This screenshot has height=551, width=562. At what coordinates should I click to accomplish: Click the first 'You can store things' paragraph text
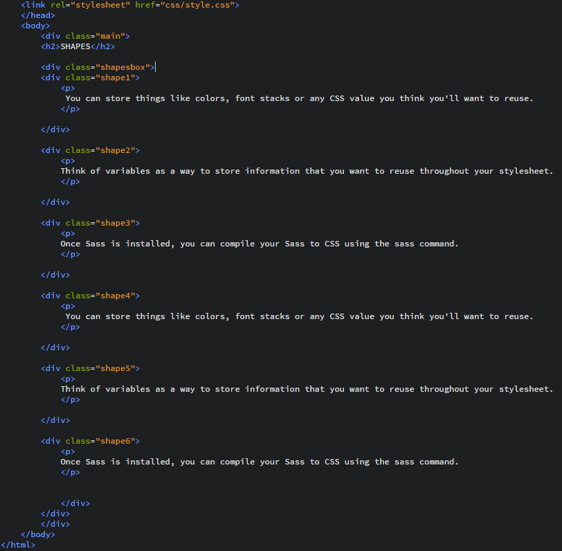coord(299,98)
